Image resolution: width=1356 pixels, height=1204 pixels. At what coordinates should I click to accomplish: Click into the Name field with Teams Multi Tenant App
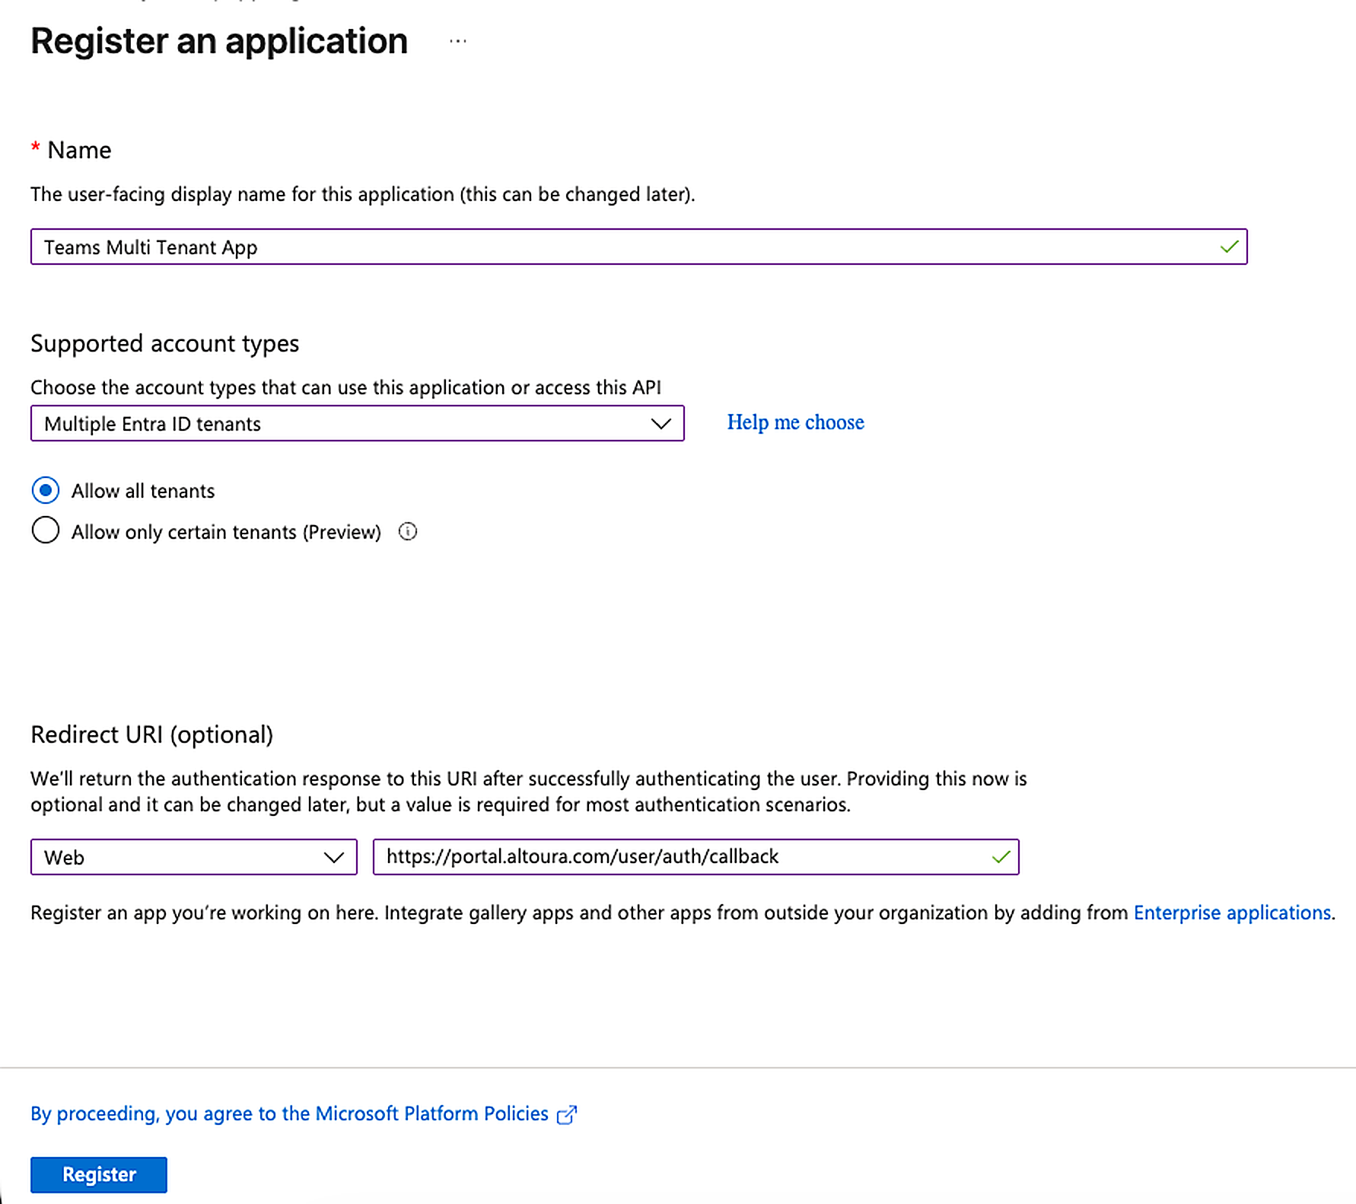[x=638, y=247]
